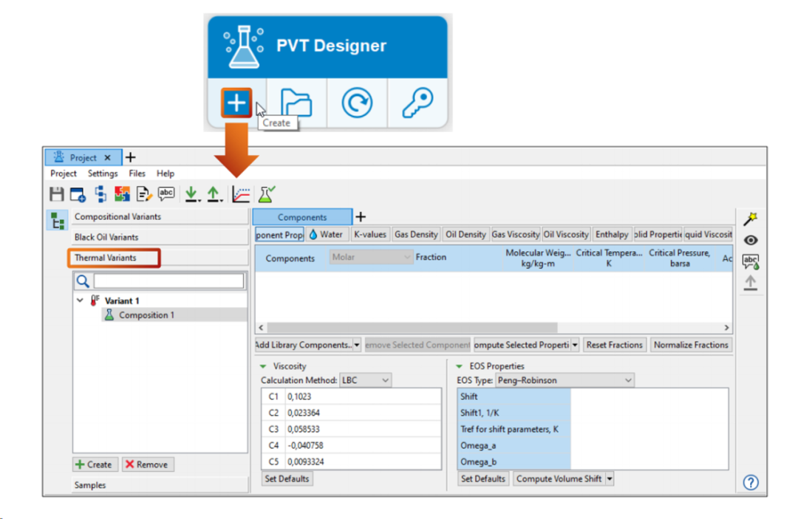Image resolution: width=798 pixels, height=519 pixels.
Task: Click the green import down-arrow toolbar icon
Action: 191,195
